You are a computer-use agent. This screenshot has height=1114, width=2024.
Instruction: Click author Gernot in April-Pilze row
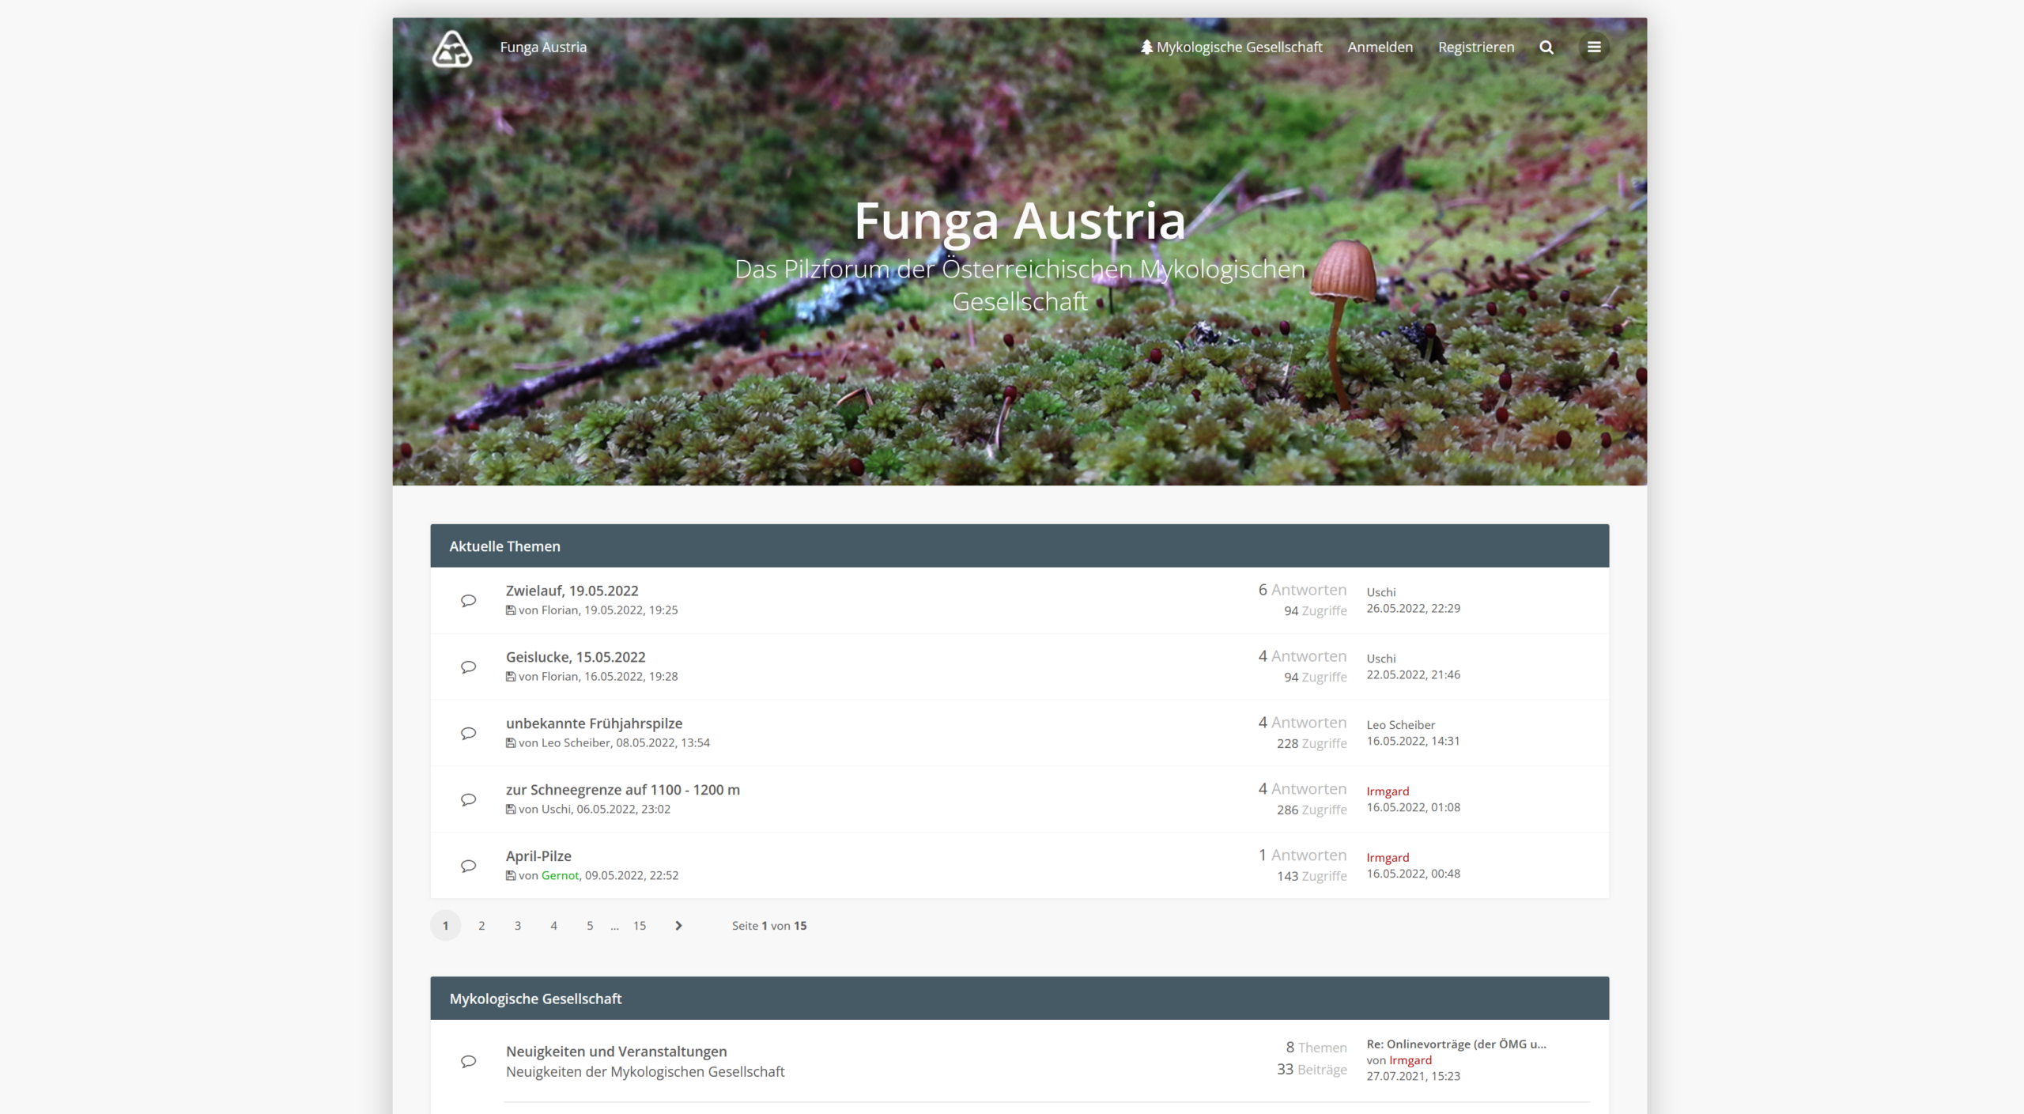[x=560, y=876]
